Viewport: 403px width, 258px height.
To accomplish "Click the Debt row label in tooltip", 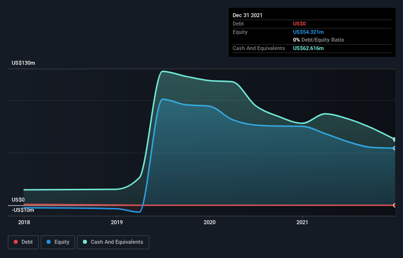I will click(238, 24).
